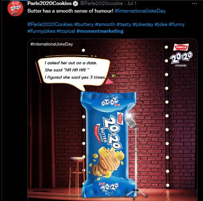Open the #smooth hashtag

(x=105, y=24)
